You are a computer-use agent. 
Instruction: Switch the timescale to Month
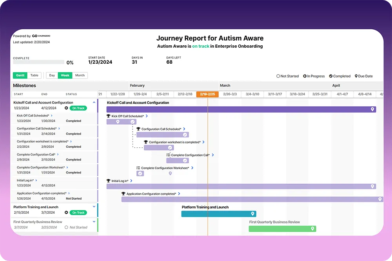[x=80, y=75]
